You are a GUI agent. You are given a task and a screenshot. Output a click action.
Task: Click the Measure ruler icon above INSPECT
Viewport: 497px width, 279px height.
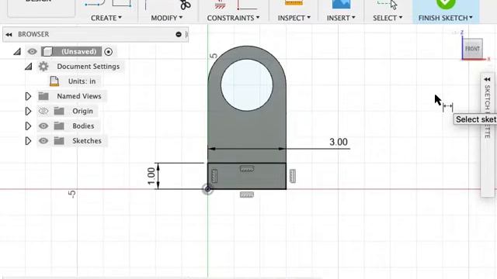pos(294,3)
